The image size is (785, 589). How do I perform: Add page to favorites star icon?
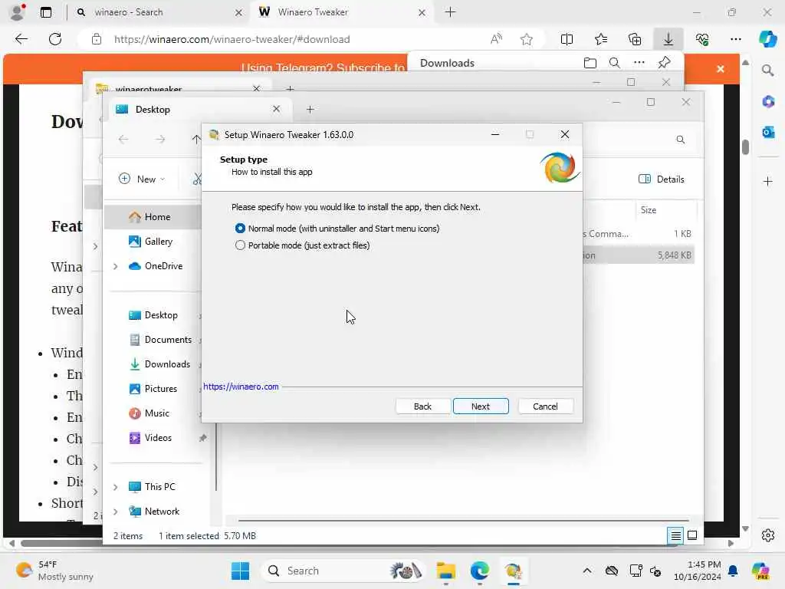(x=526, y=39)
